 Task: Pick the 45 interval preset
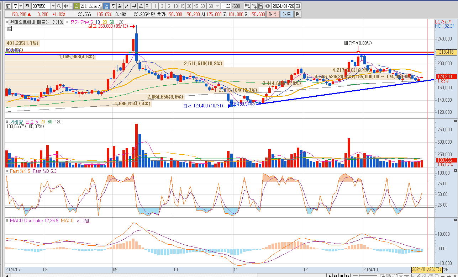click(x=196, y=6)
